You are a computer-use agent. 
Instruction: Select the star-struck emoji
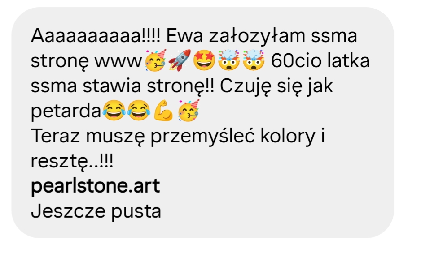tap(204, 60)
